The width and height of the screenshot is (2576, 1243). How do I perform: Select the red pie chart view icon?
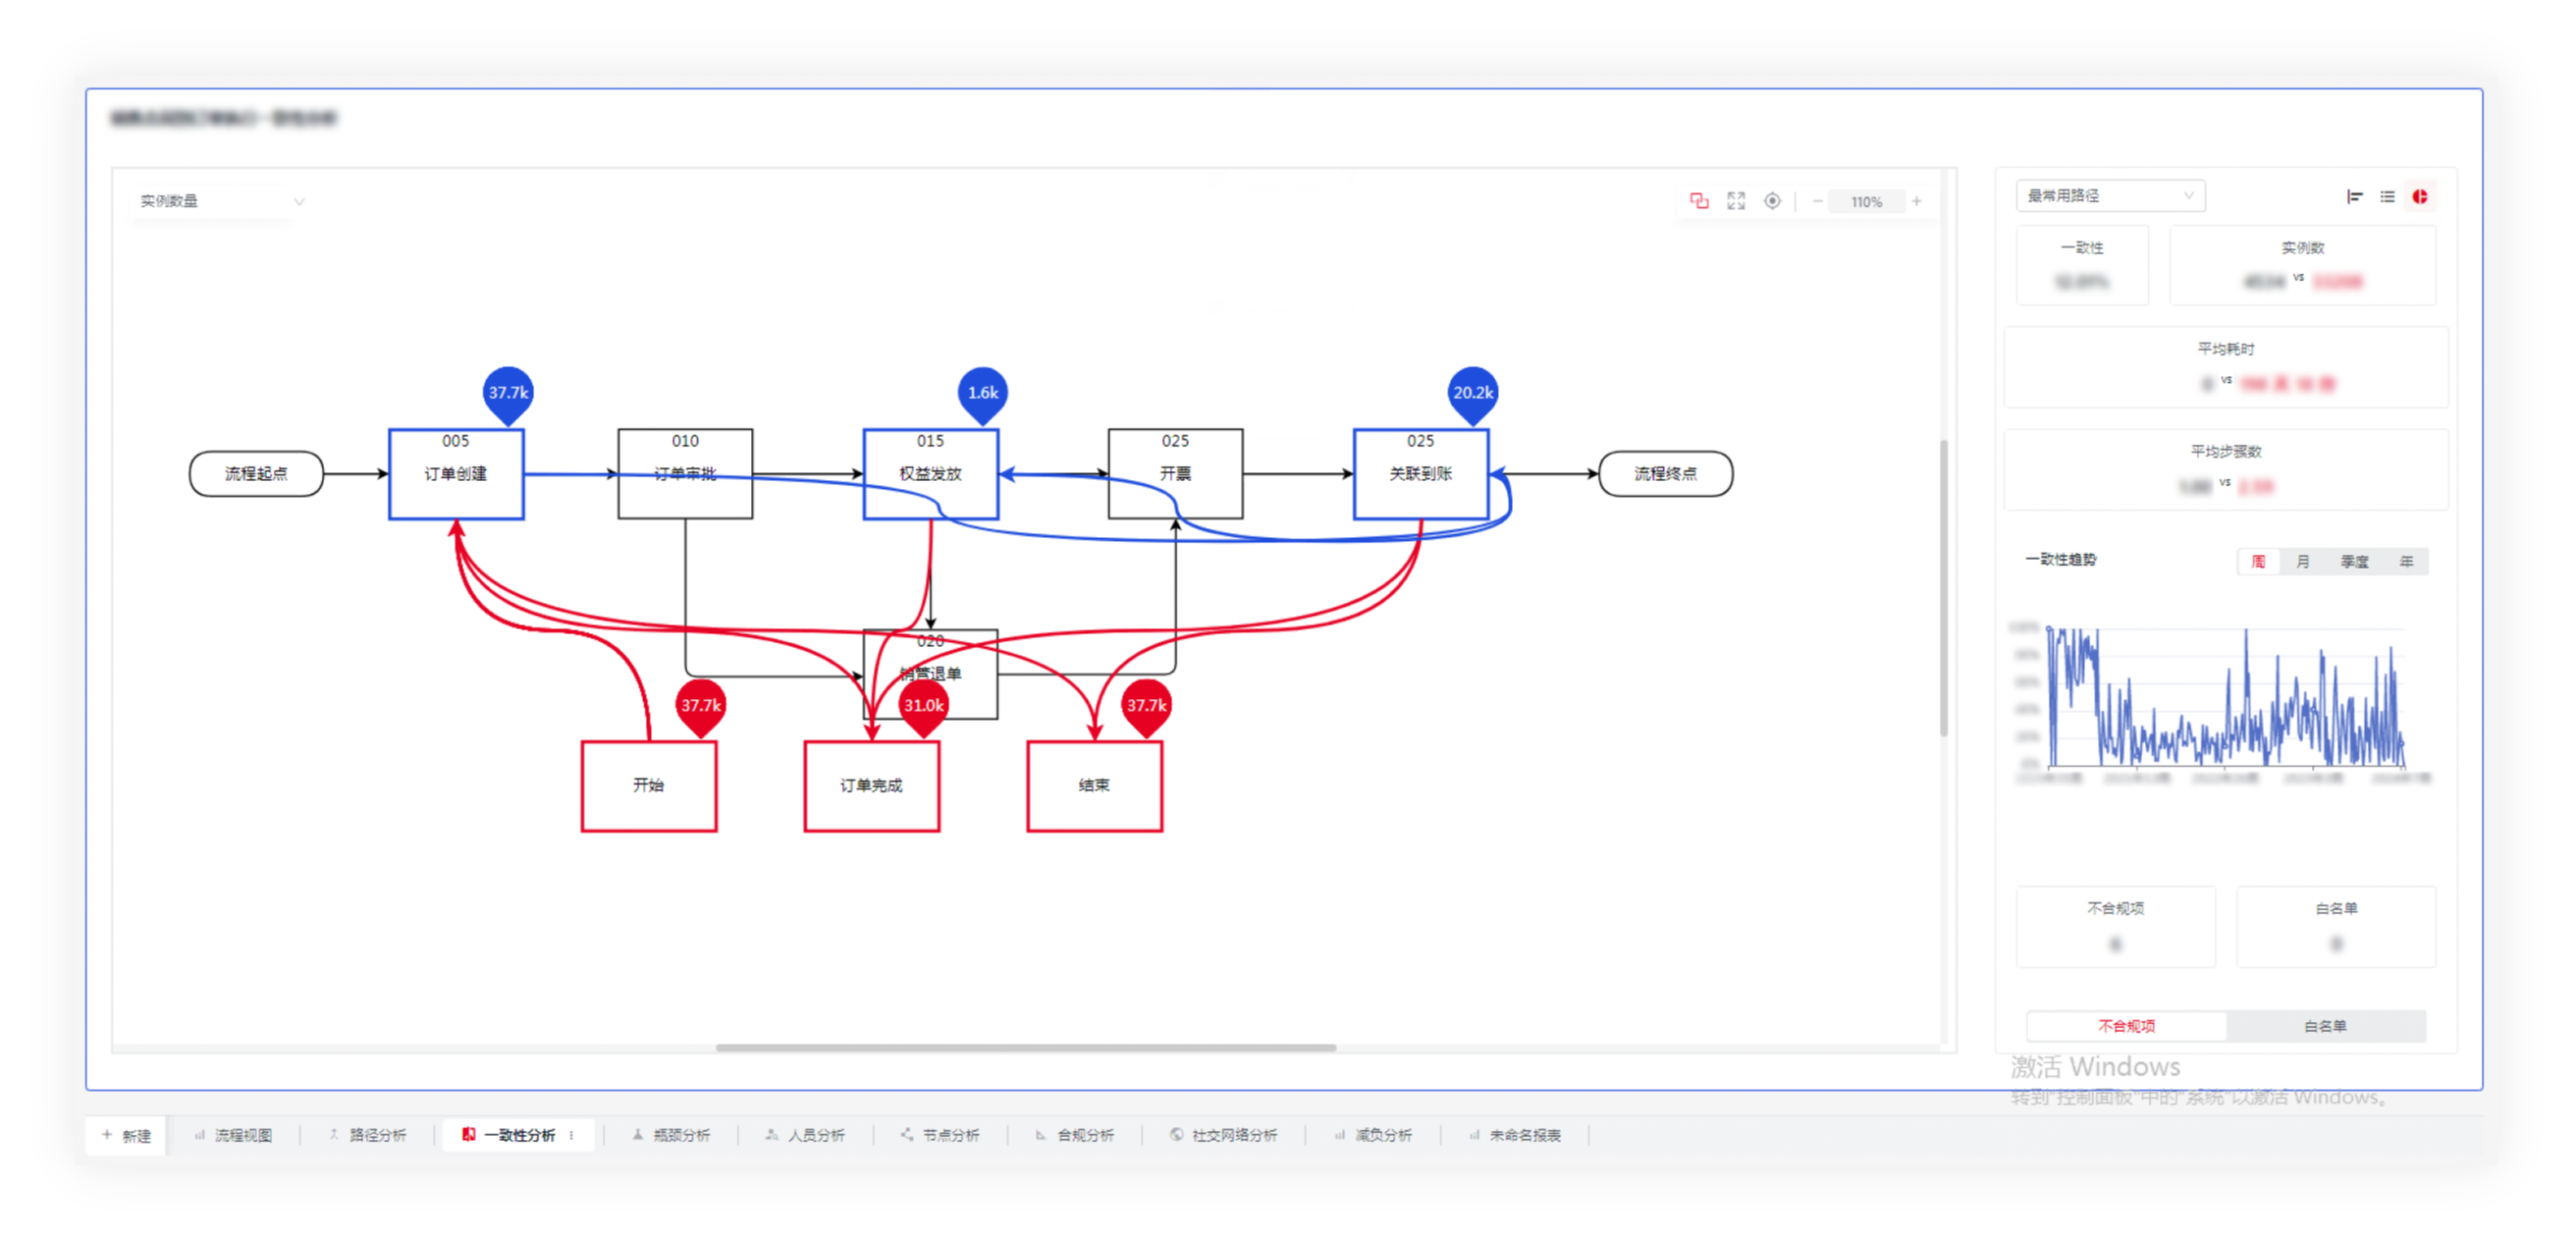[2419, 197]
